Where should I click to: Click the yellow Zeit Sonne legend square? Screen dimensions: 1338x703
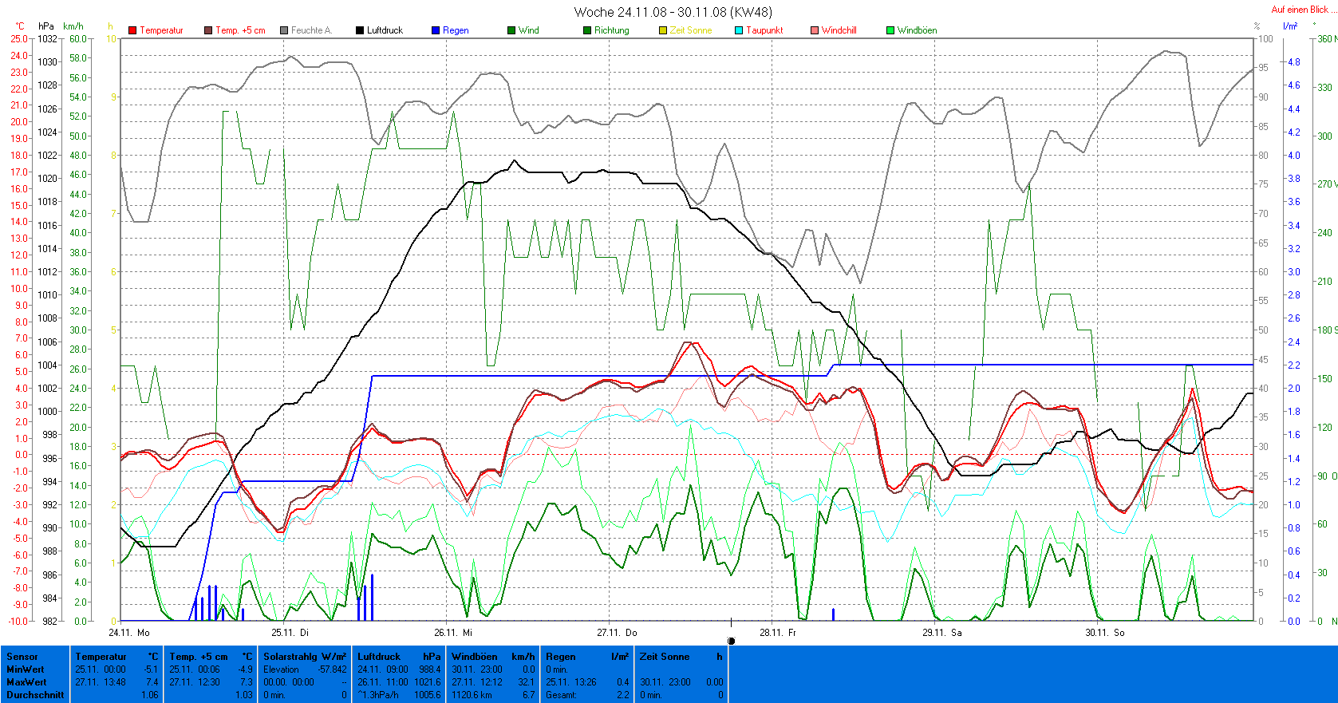(663, 30)
